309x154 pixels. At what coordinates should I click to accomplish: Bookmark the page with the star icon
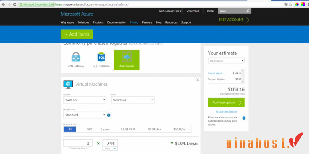click(x=290, y=4)
